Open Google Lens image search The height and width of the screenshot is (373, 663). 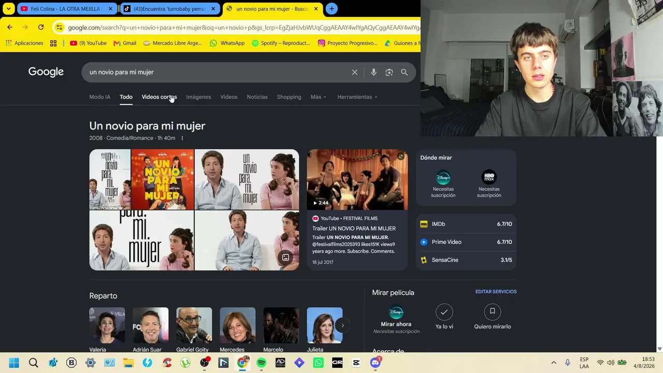(x=389, y=73)
